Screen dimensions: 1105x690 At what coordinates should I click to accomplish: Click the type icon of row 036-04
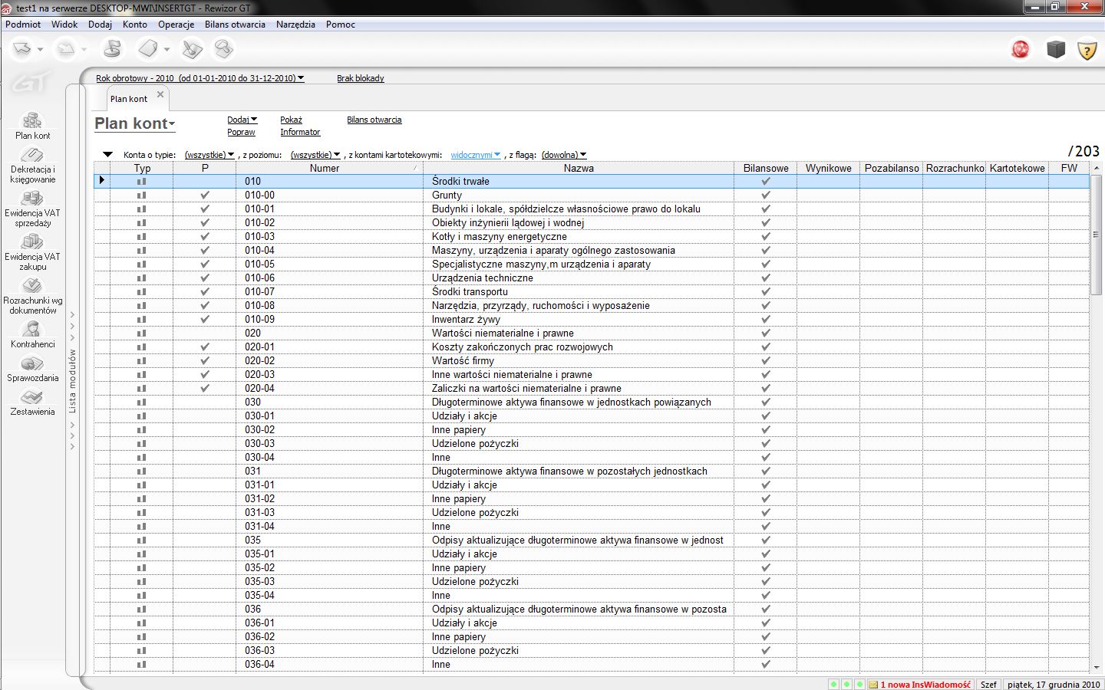tap(141, 665)
